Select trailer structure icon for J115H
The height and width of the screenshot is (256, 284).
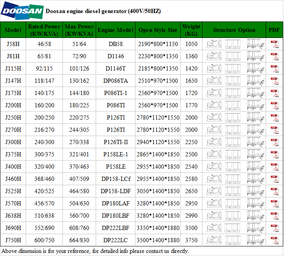255,69
